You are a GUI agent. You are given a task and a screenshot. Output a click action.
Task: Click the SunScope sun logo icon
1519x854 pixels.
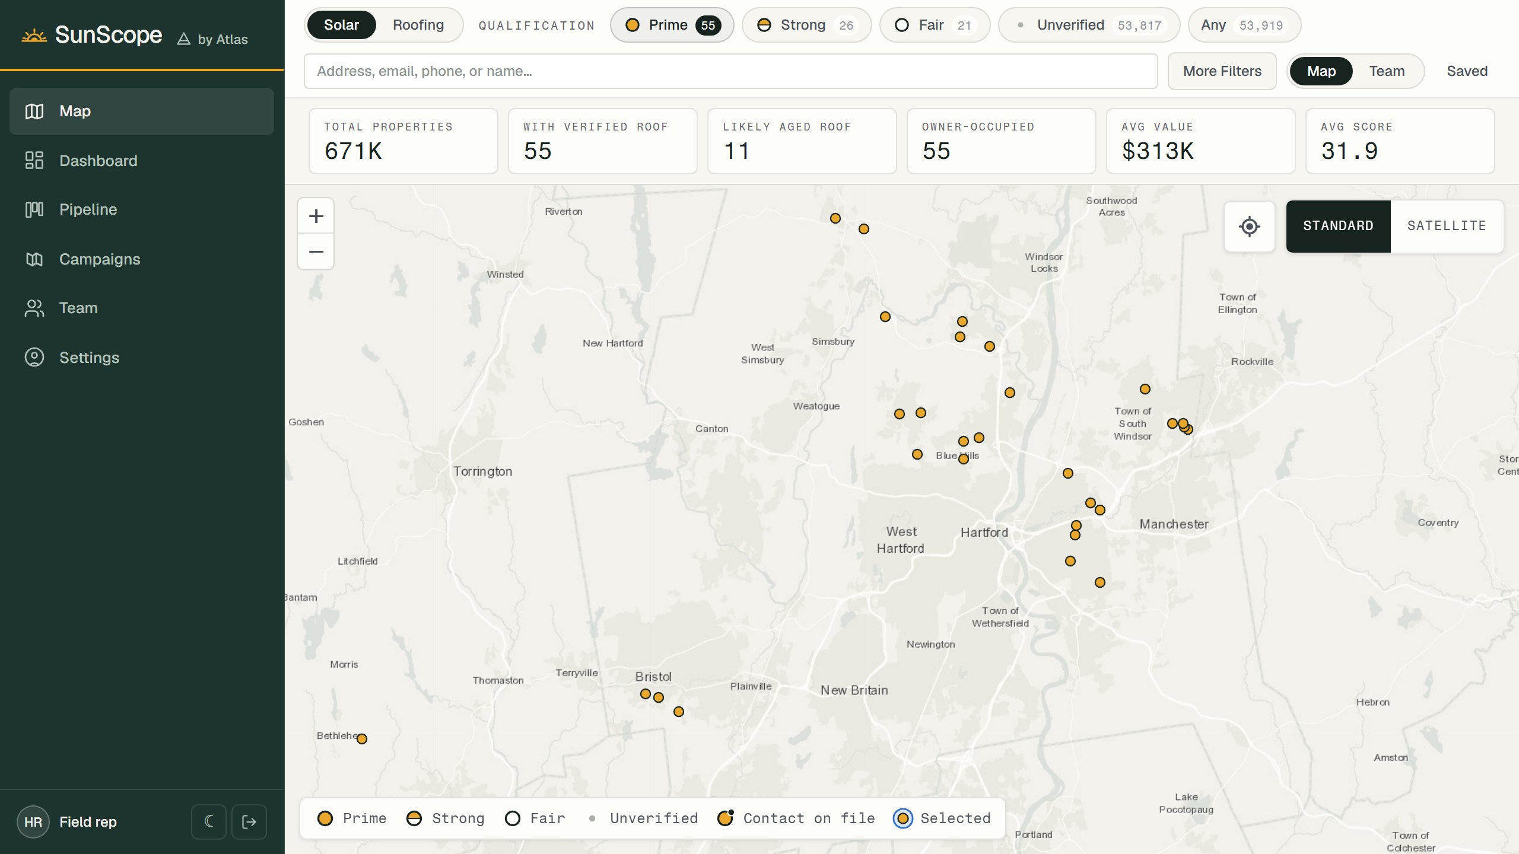[34, 36]
